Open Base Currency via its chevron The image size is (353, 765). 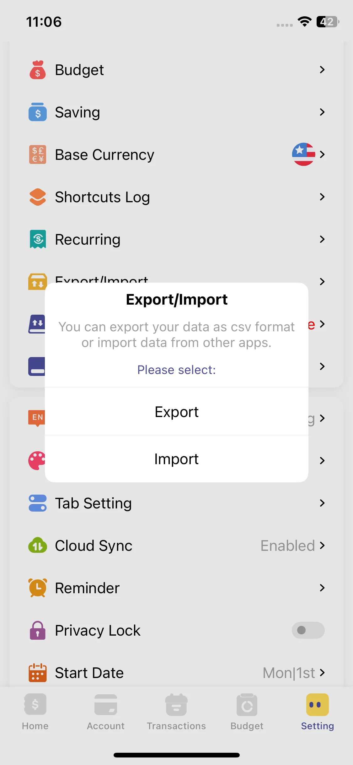point(322,155)
